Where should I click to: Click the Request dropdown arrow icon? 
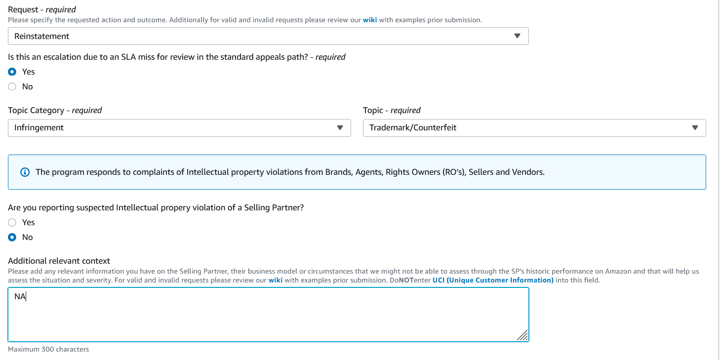pyautogui.click(x=517, y=36)
